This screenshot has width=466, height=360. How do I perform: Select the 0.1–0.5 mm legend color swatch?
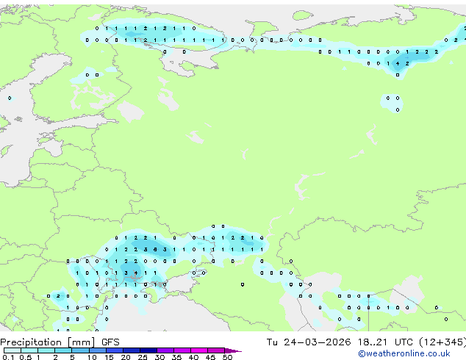(x=12, y=350)
